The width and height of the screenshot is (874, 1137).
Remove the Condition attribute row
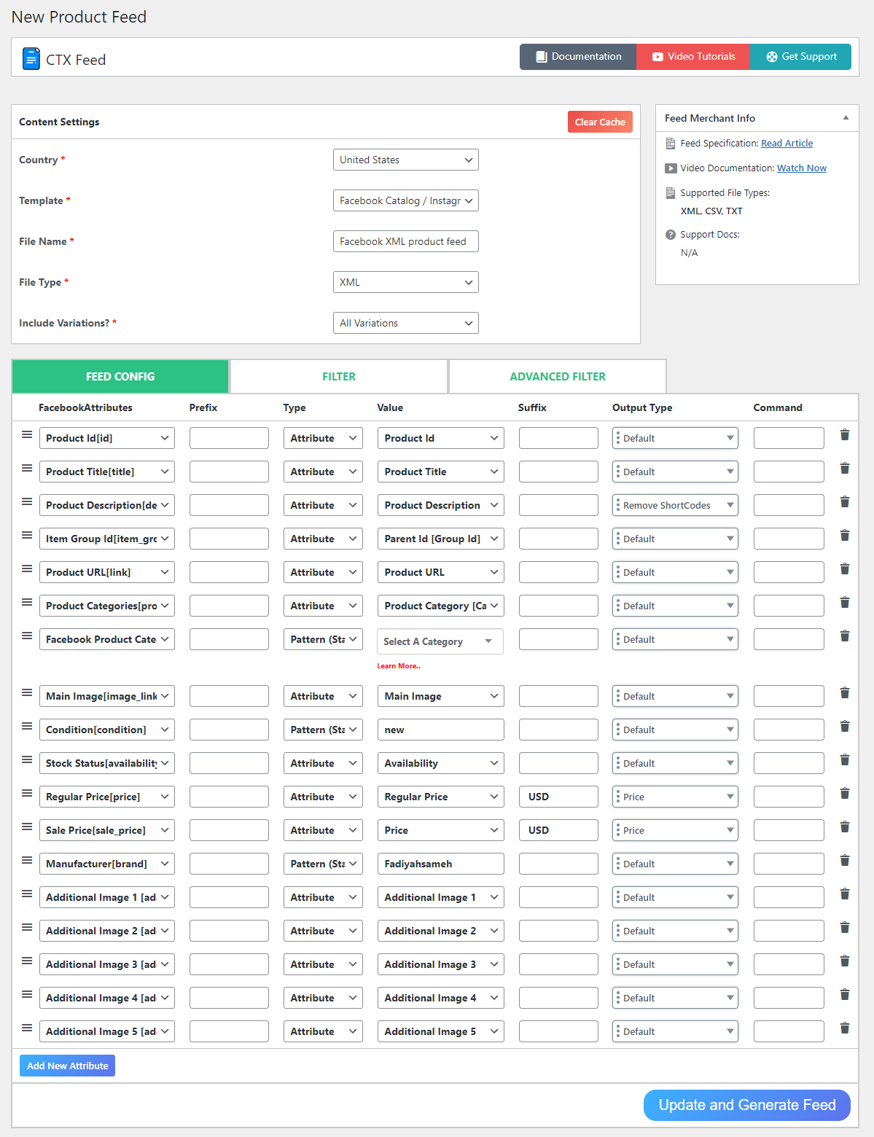(x=845, y=727)
